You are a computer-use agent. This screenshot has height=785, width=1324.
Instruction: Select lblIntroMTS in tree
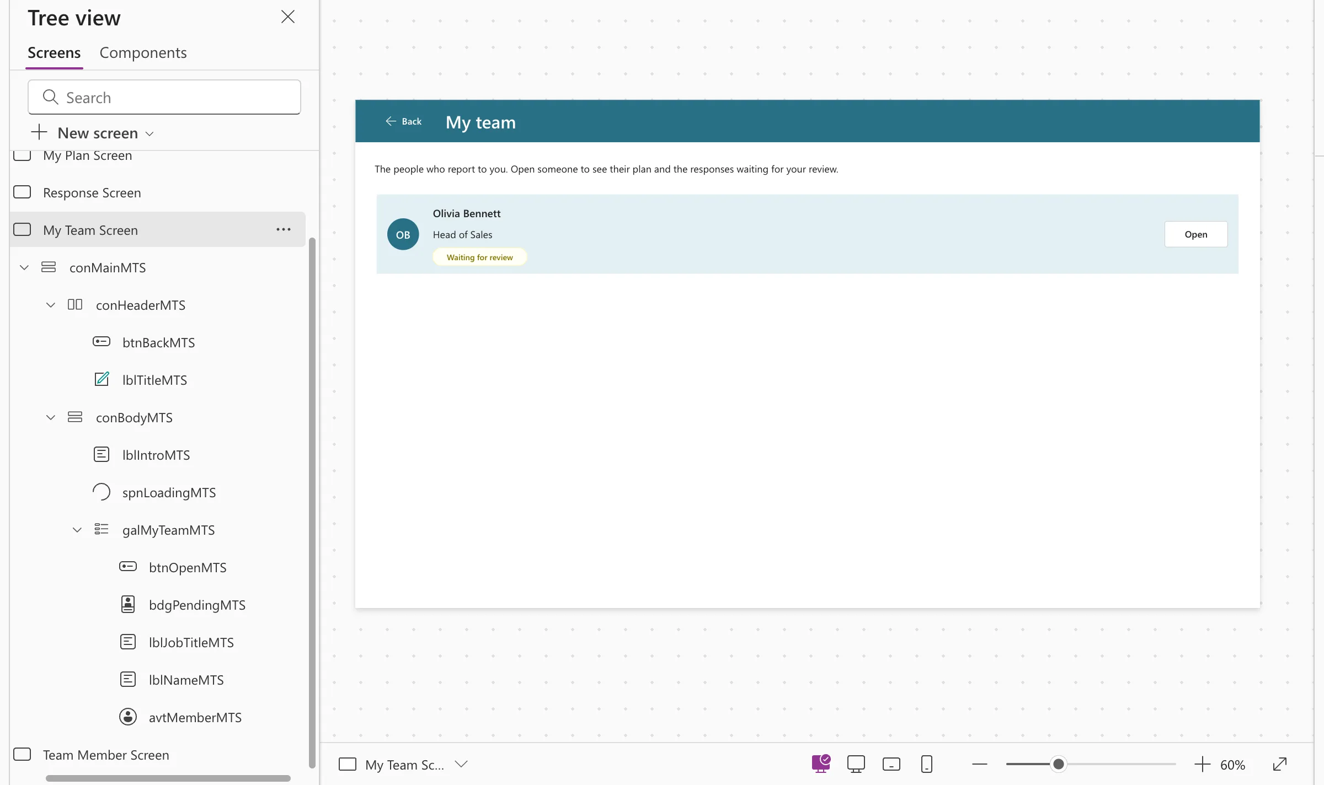point(156,455)
